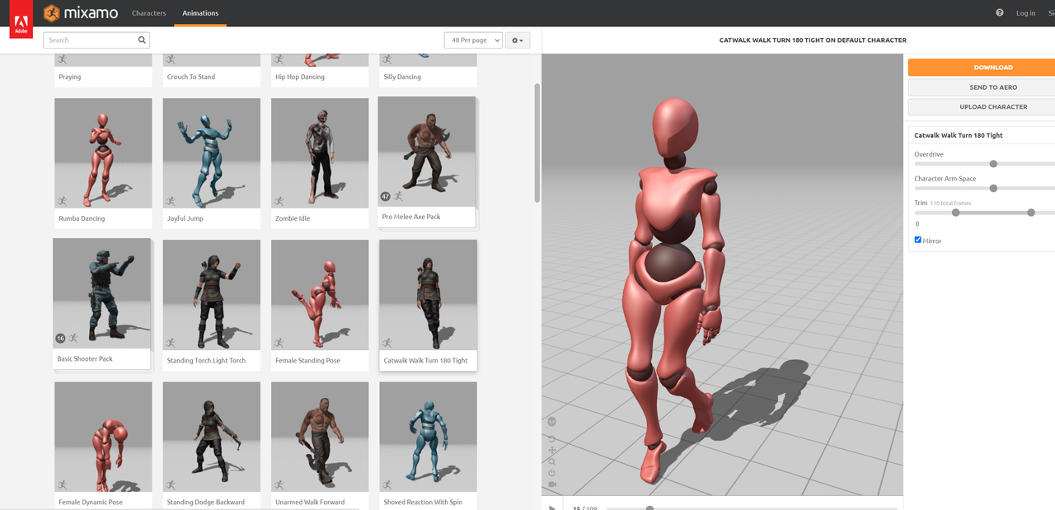Toggle skeleton view with the skull icon

pos(552,422)
